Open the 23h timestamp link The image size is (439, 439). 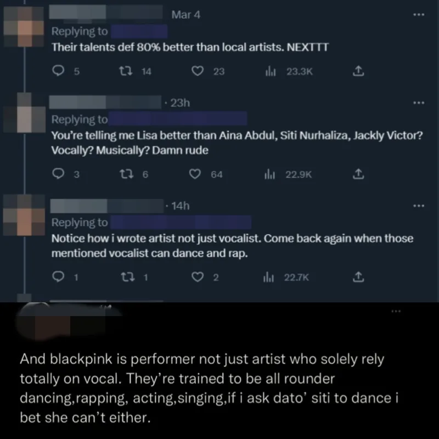tap(181, 102)
